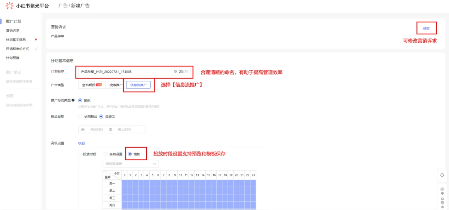Open the 请选择模板 dropdown

point(131,164)
